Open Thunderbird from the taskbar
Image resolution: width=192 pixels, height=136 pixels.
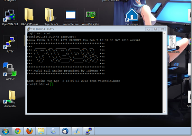(65, 131)
